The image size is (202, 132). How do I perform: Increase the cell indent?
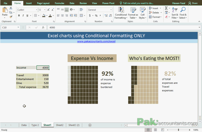tap(75, 16)
